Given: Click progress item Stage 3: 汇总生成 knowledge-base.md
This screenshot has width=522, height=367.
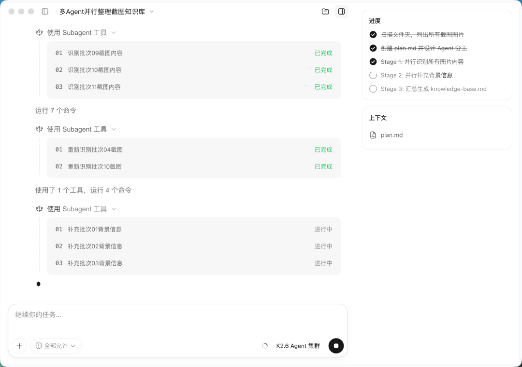Looking at the screenshot, I should pos(434,89).
